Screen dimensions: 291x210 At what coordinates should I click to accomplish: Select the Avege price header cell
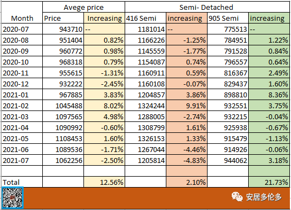83,7
